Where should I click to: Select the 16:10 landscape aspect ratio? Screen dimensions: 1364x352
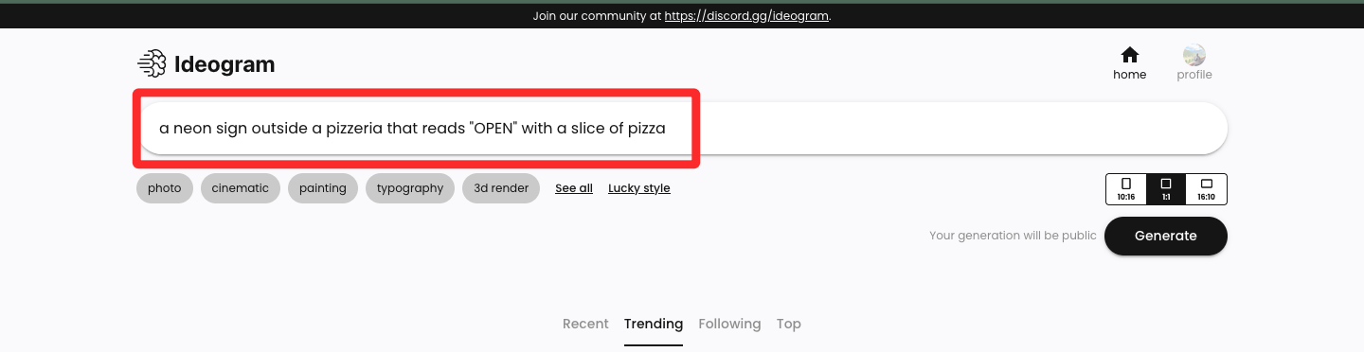1206,189
